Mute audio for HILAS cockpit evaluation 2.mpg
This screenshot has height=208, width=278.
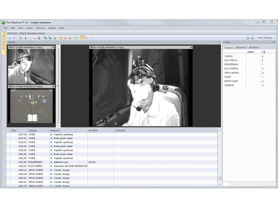click(53, 47)
